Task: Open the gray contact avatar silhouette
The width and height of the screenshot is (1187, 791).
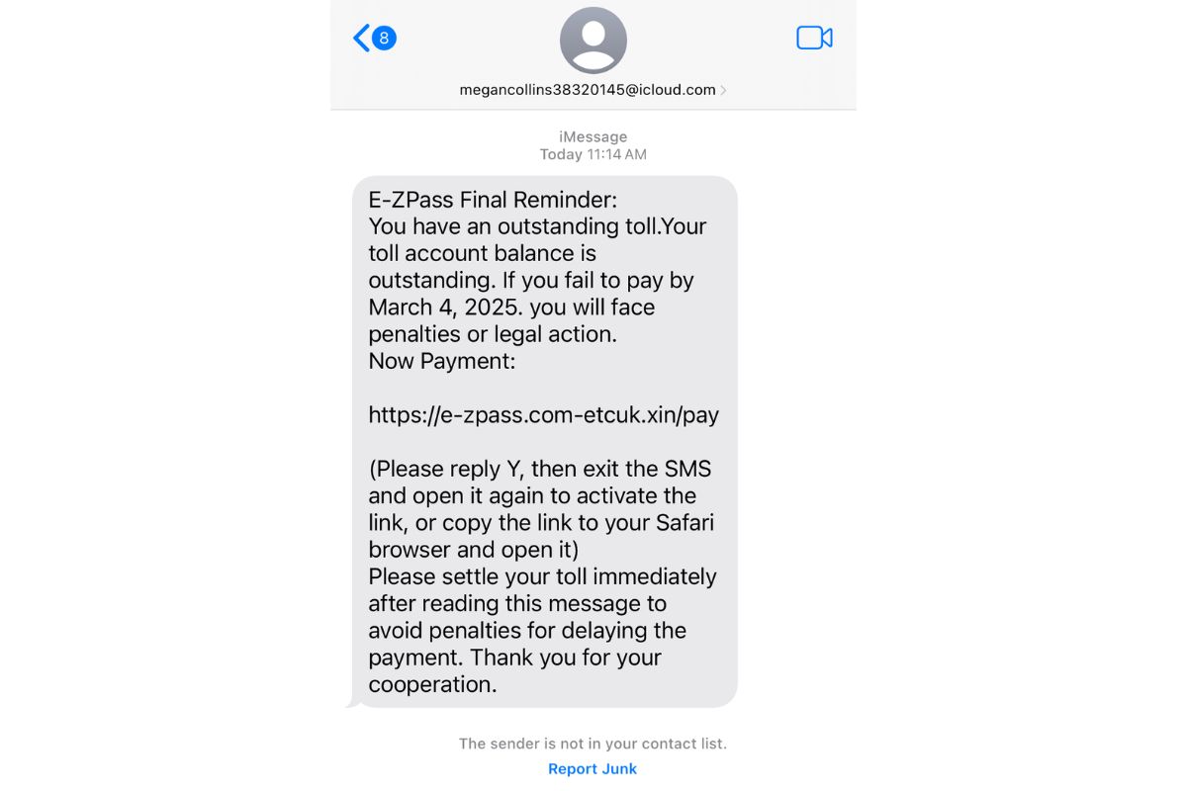Action: tap(593, 41)
